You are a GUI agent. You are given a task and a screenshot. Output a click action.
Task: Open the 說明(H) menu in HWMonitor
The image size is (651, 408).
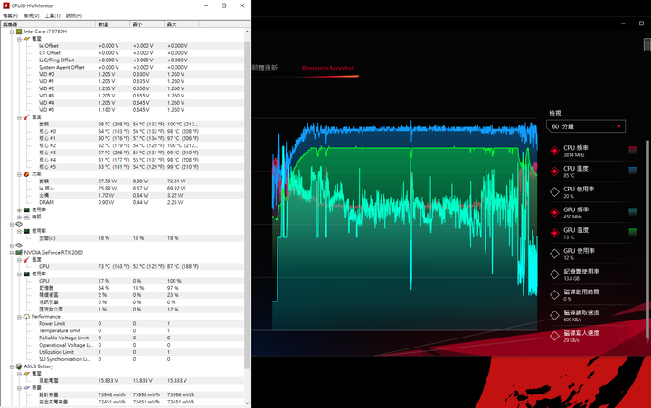[74, 15]
